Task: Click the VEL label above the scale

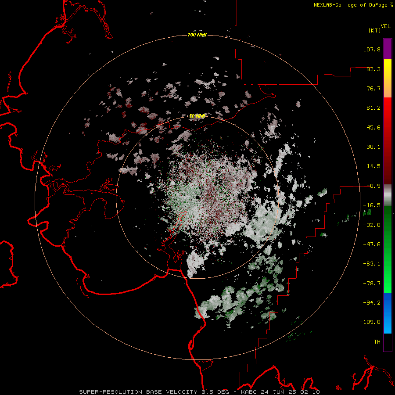Action: pos(385,26)
